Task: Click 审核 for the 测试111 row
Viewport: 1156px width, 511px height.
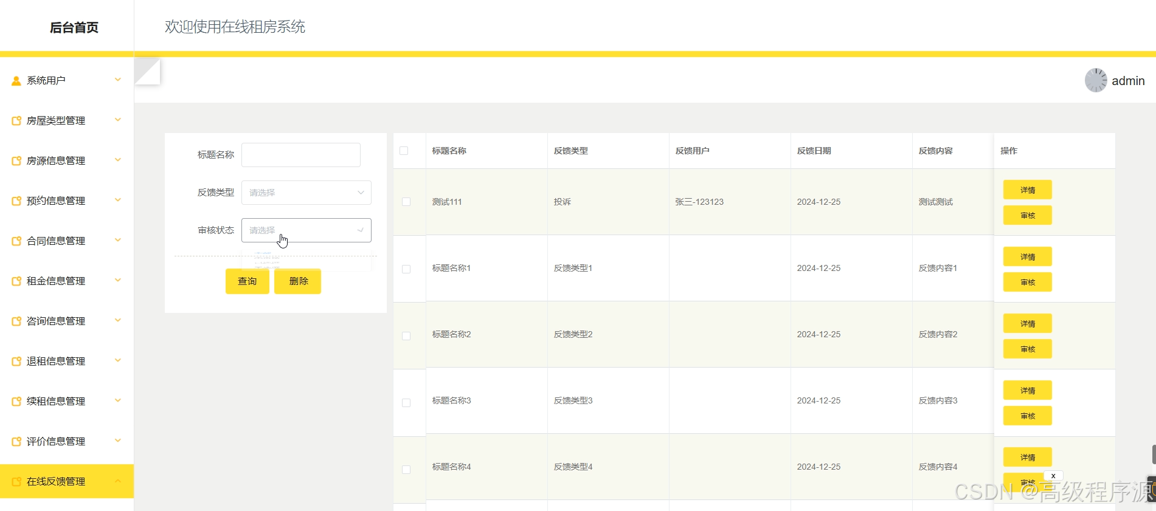Action: pos(1028,216)
